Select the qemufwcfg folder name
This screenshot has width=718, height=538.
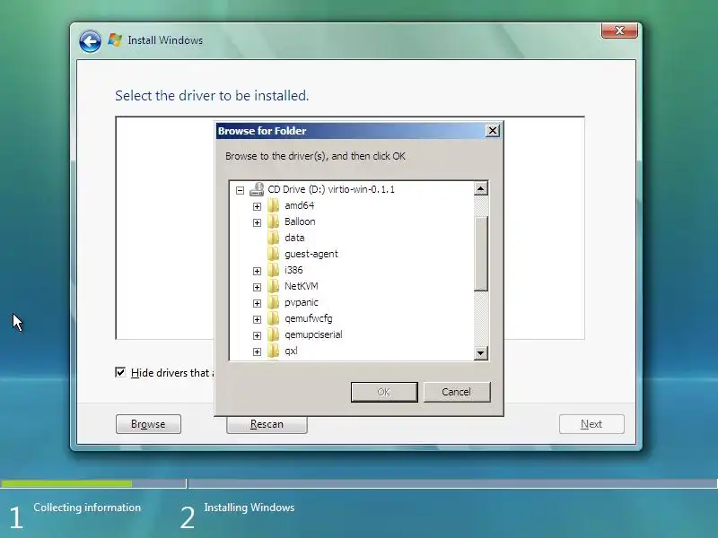pyautogui.click(x=309, y=318)
